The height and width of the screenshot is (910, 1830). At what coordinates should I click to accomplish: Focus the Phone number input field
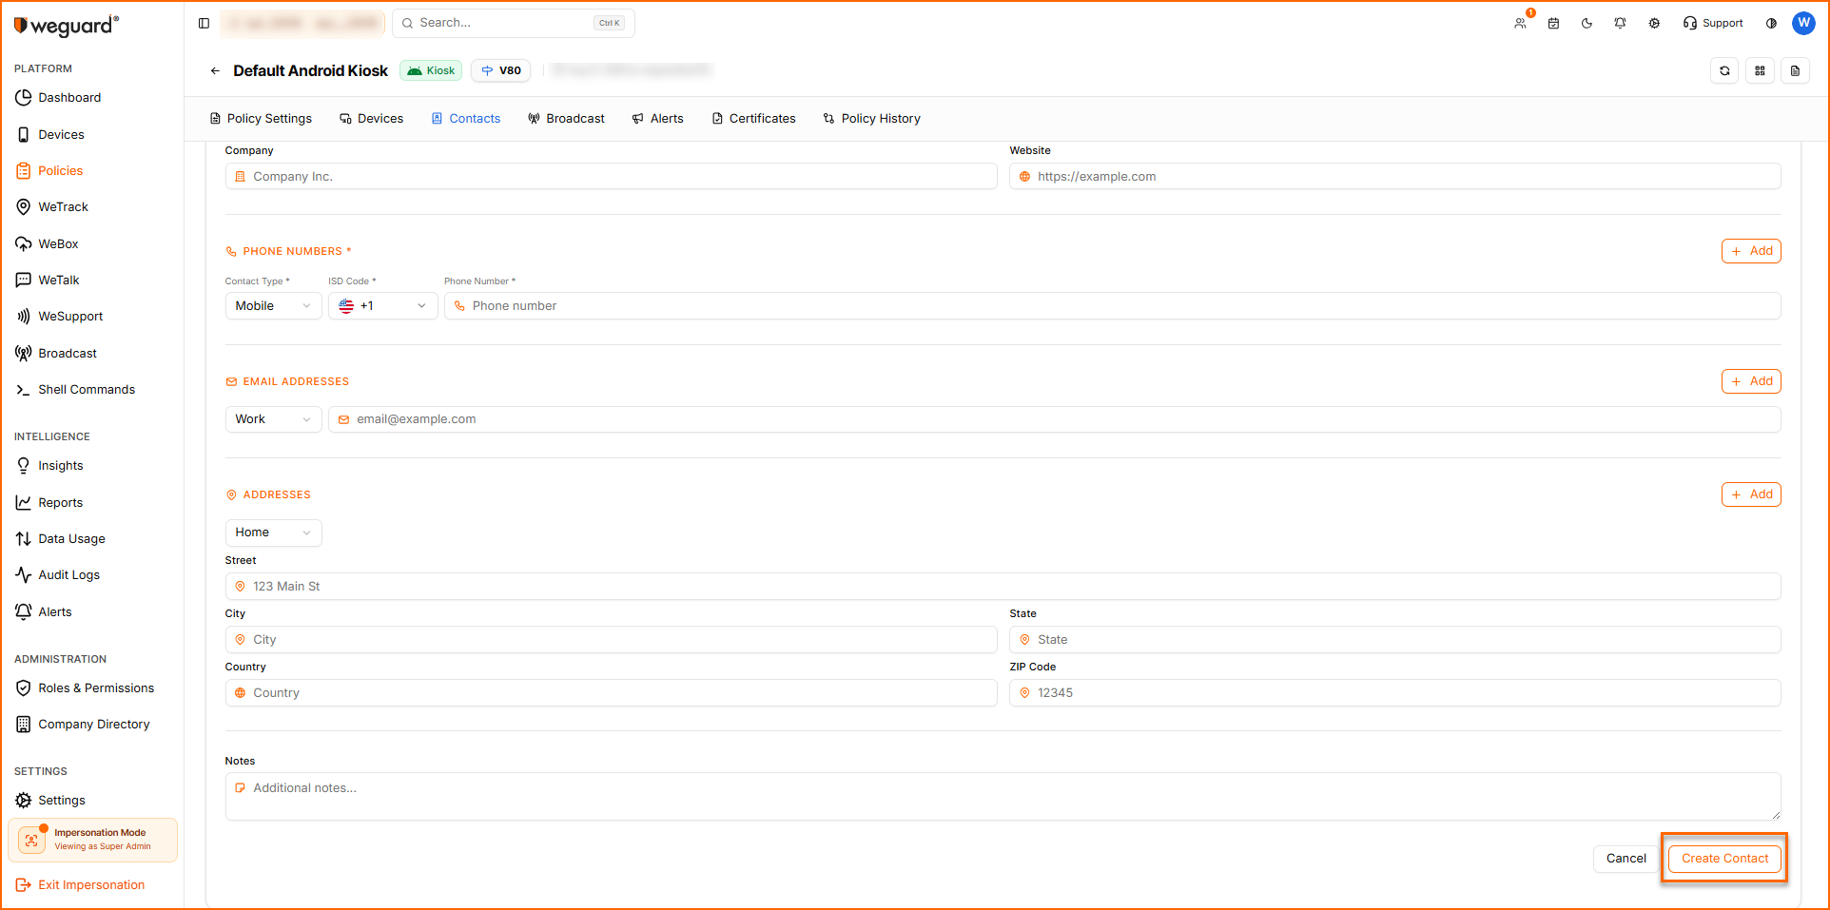pyautogui.click(x=1112, y=306)
